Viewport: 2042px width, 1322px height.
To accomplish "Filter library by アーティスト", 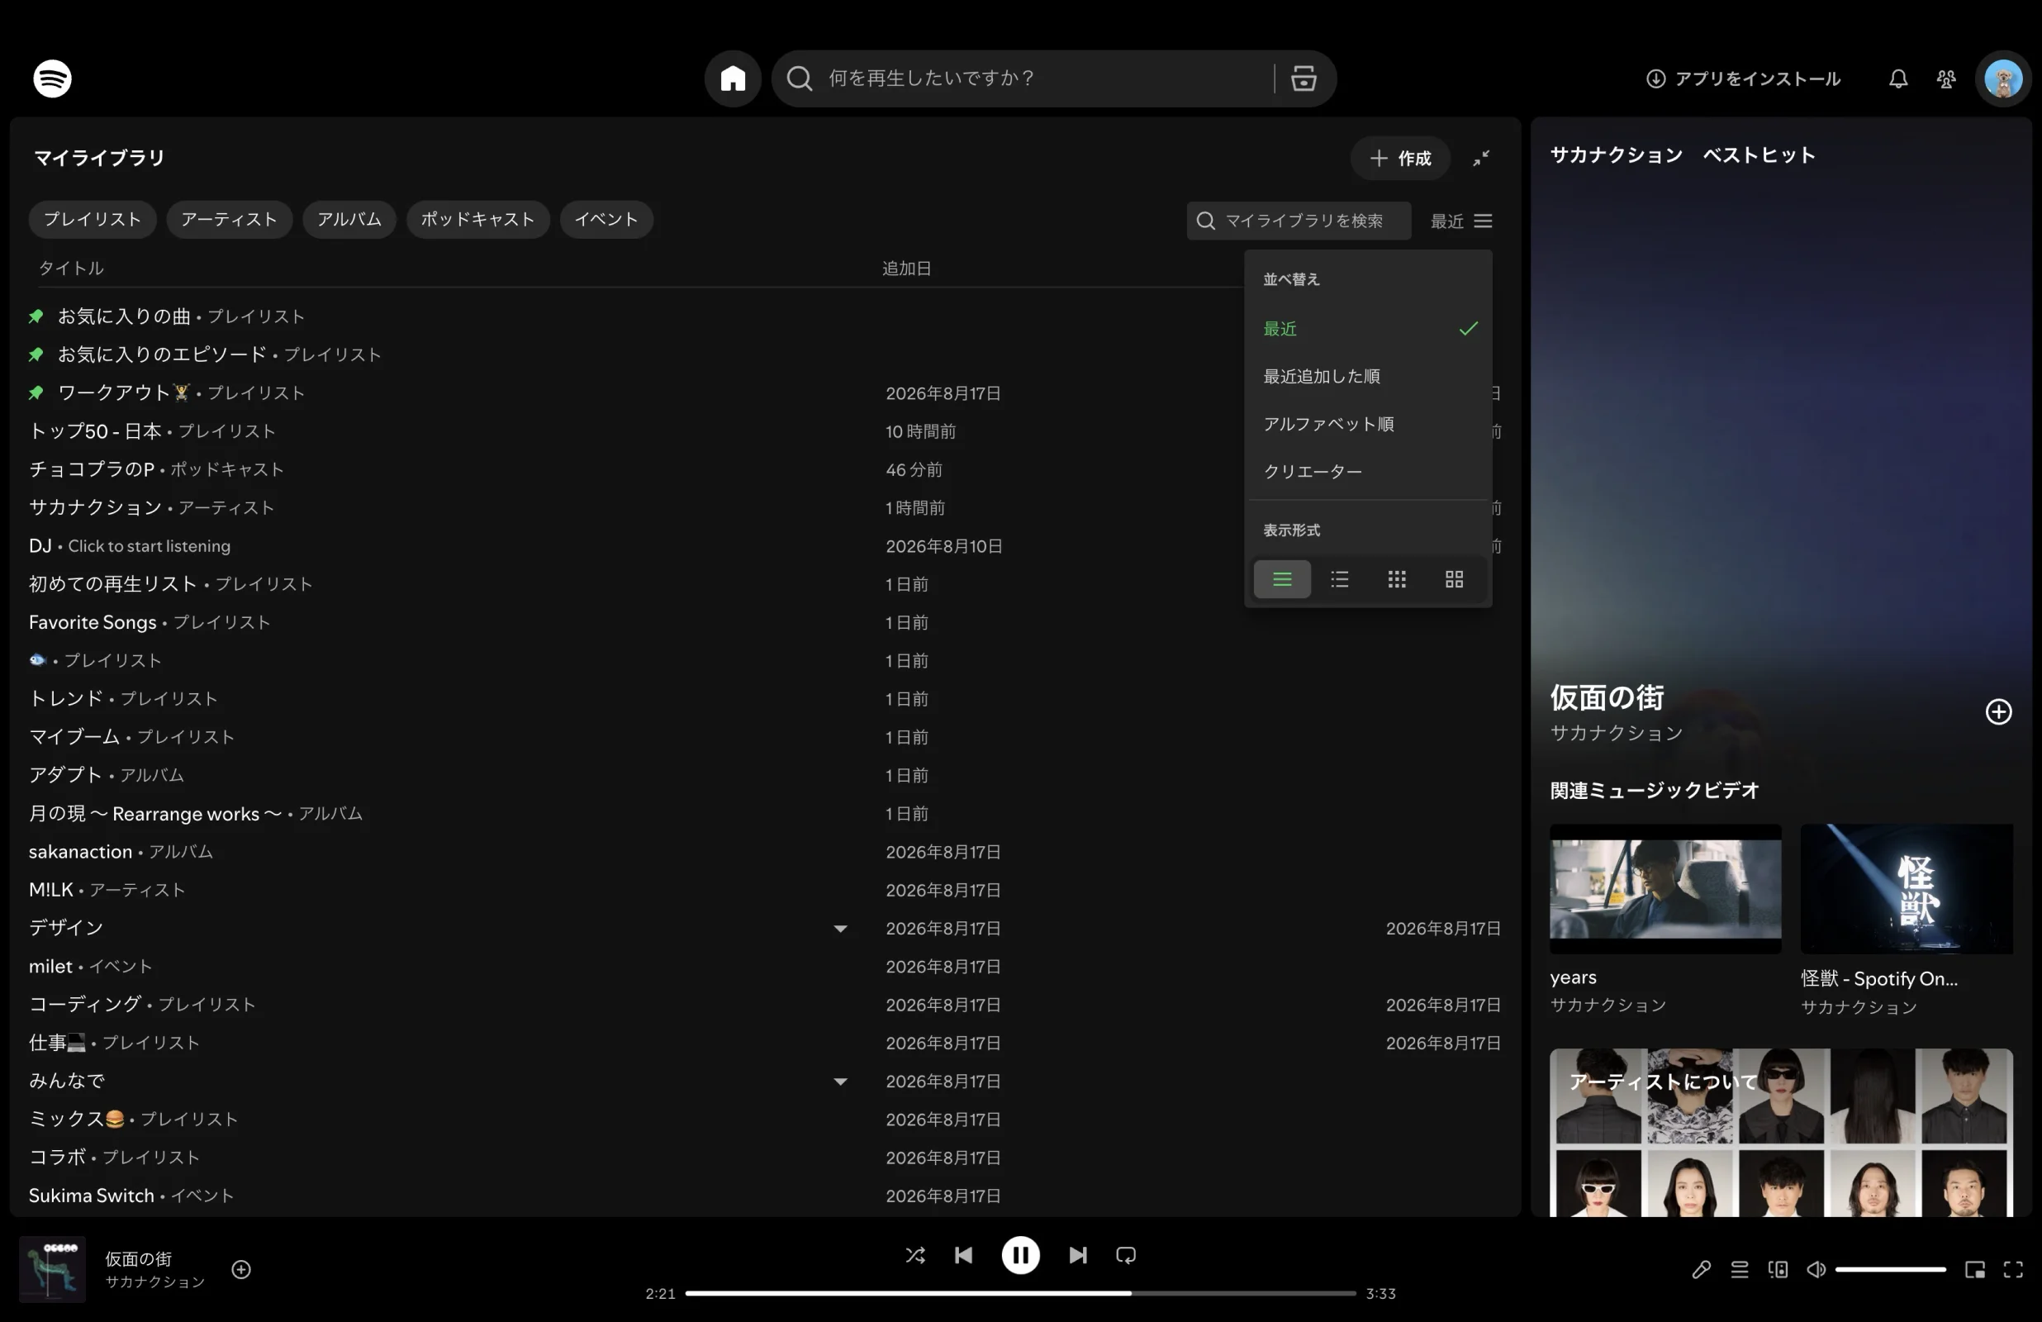I will (229, 219).
